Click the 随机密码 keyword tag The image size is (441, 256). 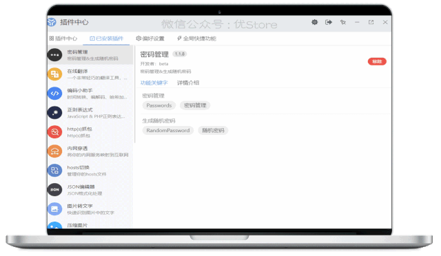click(213, 130)
